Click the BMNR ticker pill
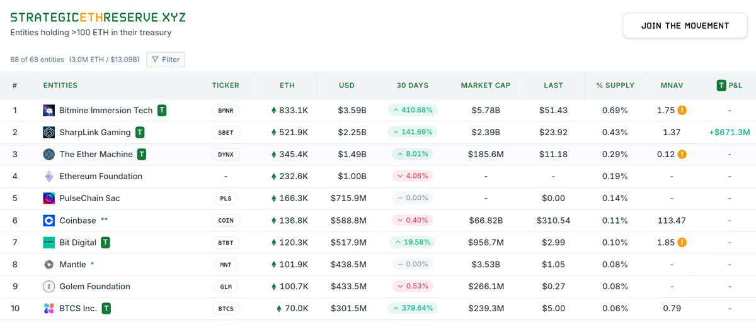 pyautogui.click(x=225, y=111)
